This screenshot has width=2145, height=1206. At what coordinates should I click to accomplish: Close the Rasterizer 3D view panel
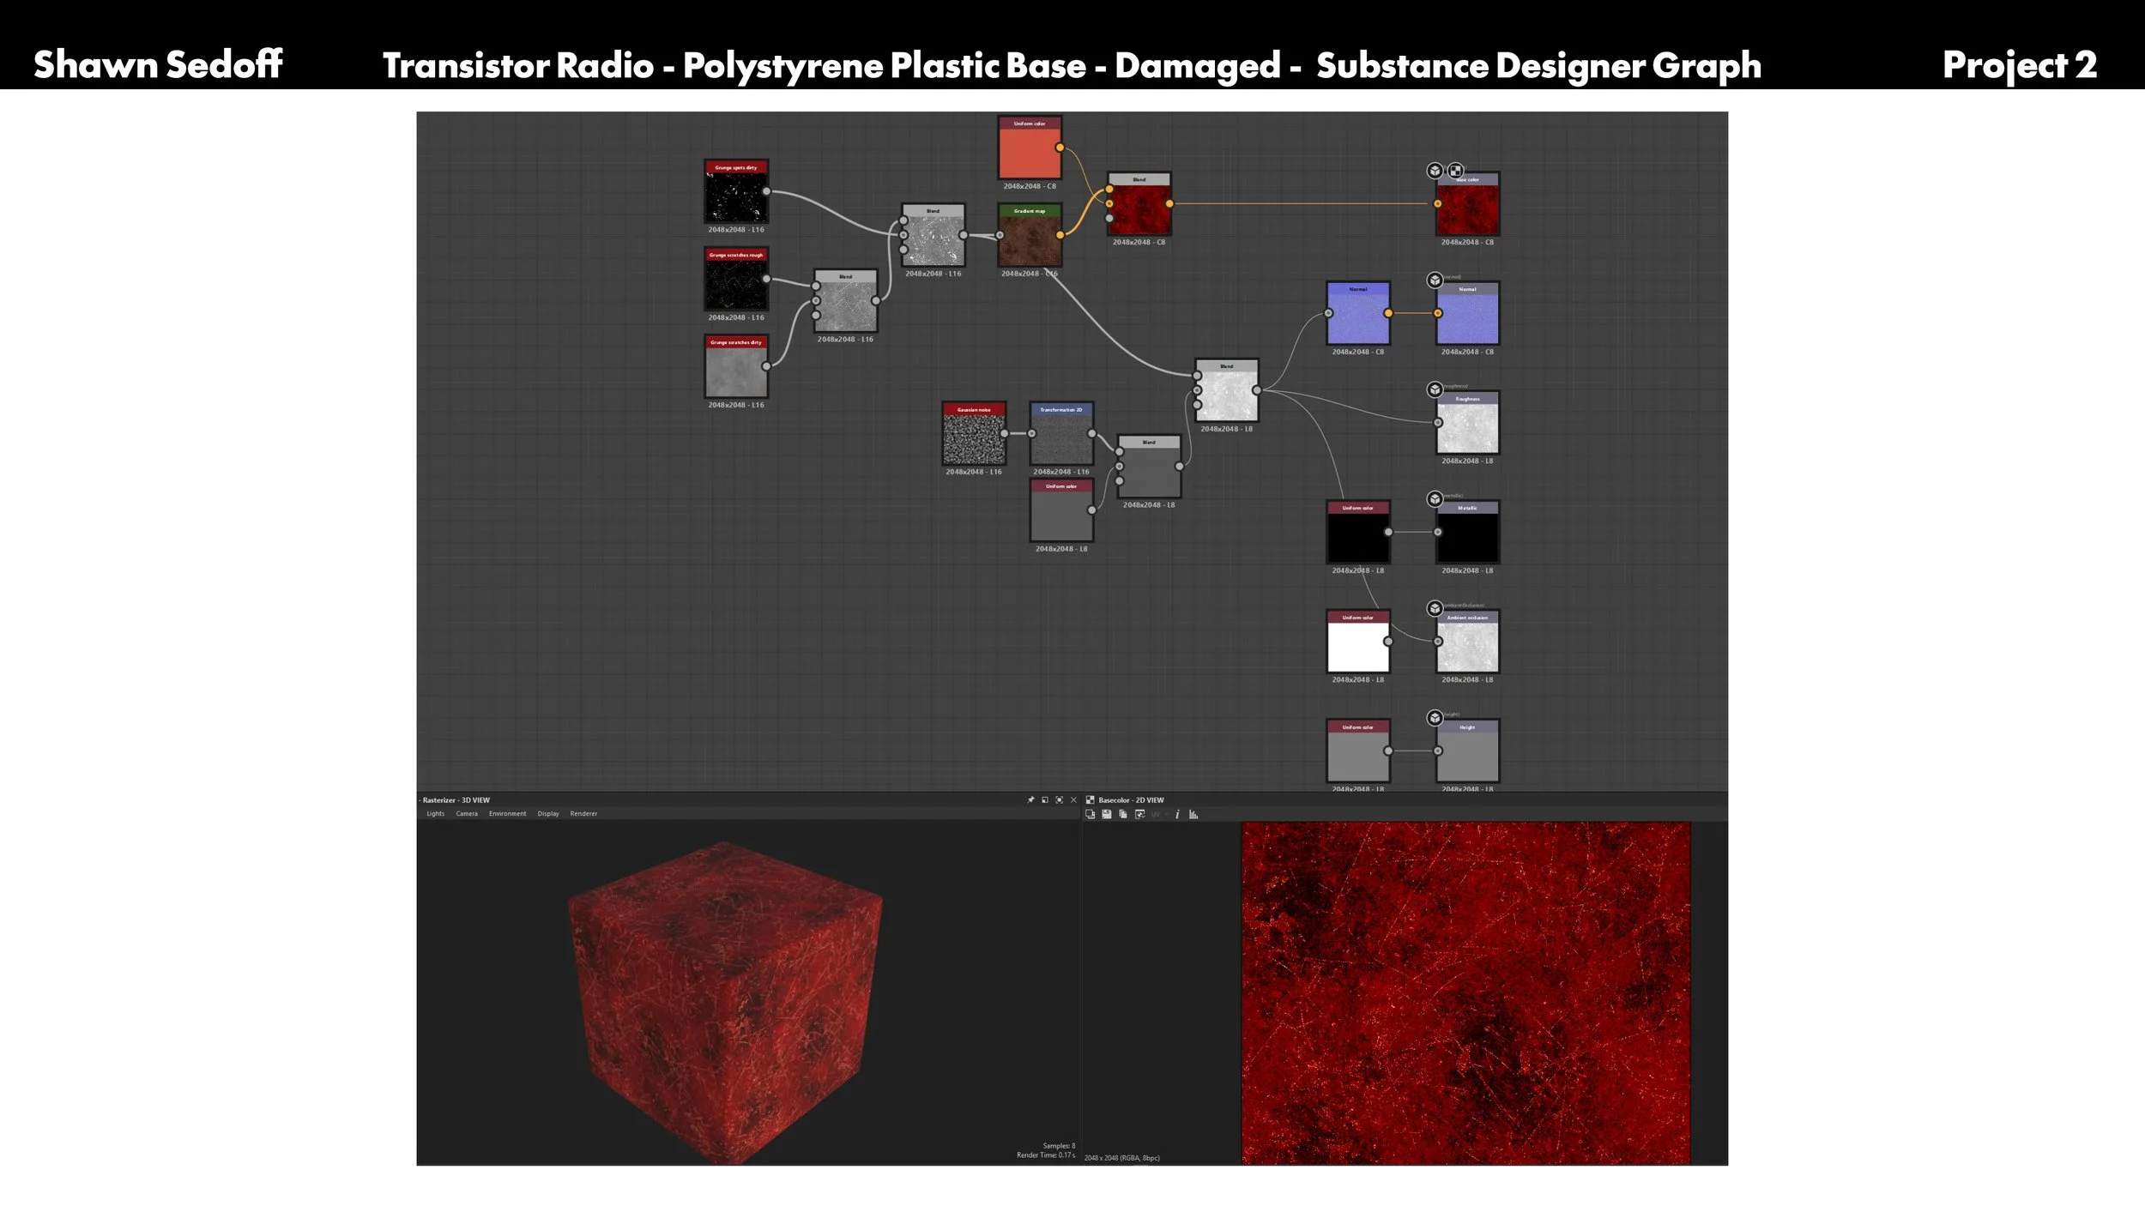[x=1073, y=800]
